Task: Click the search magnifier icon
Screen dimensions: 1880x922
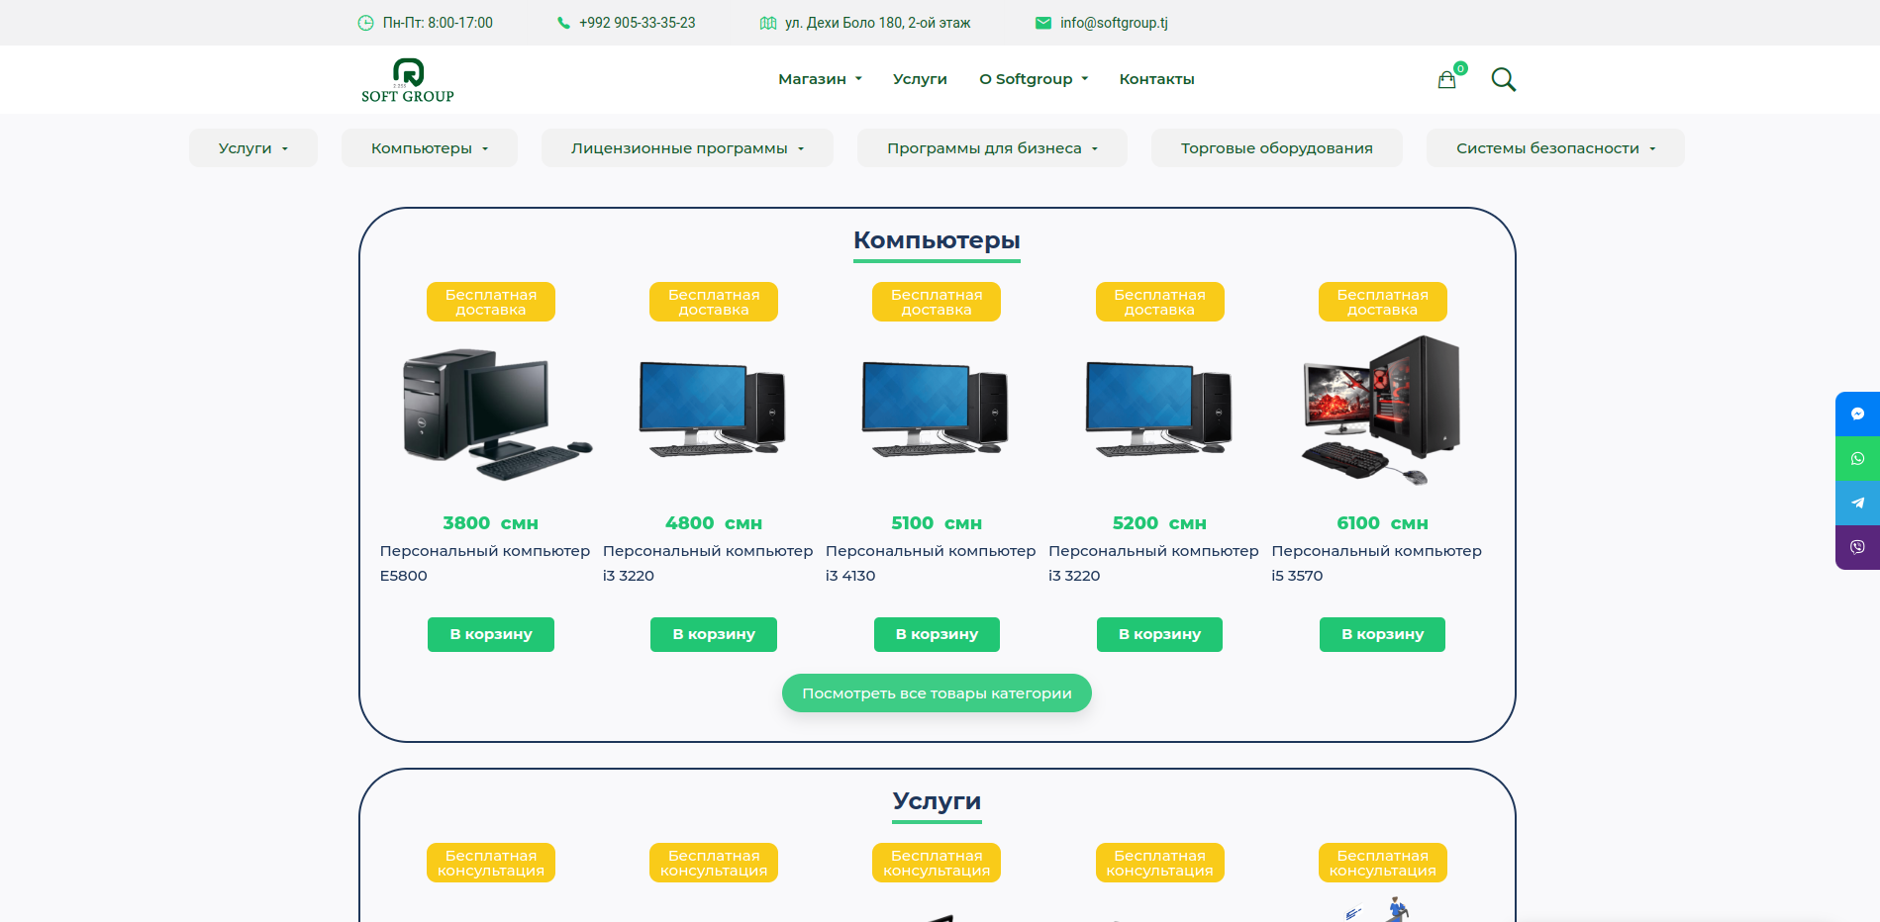Action: point(1503,79)
